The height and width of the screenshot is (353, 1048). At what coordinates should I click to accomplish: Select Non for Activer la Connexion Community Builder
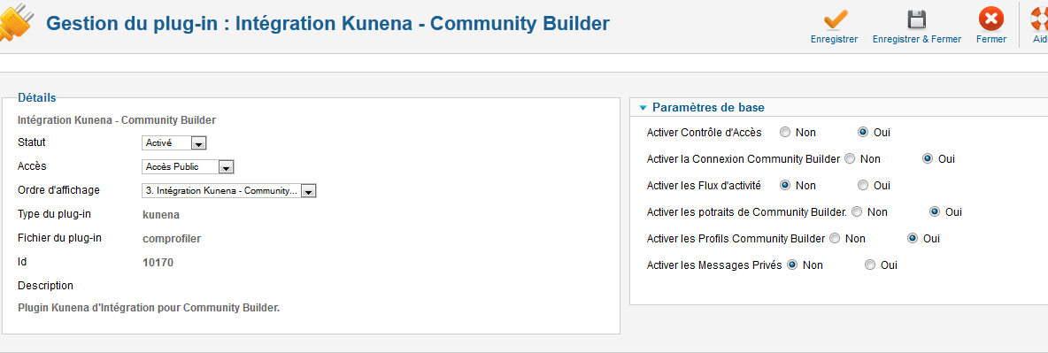point(850,159)
